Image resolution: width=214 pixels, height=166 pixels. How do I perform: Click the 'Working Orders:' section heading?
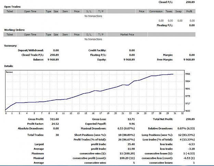[x=14, y=30]
